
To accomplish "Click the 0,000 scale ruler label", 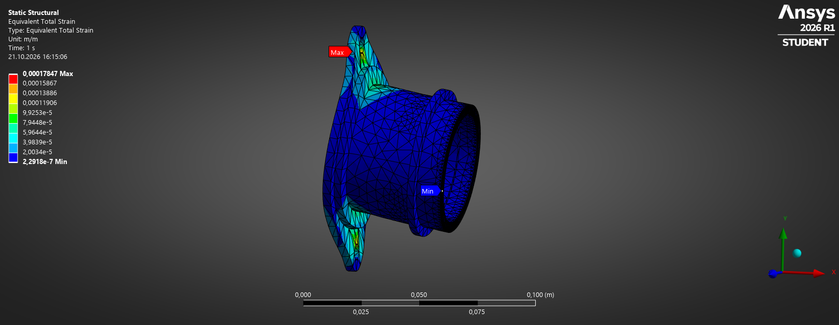I will 303,295.
